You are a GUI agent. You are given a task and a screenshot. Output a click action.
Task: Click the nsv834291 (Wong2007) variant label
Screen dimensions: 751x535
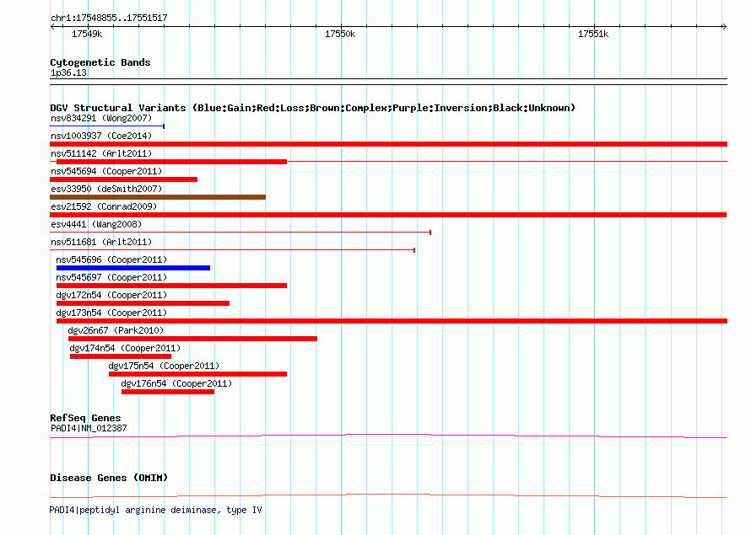(101, 118)
